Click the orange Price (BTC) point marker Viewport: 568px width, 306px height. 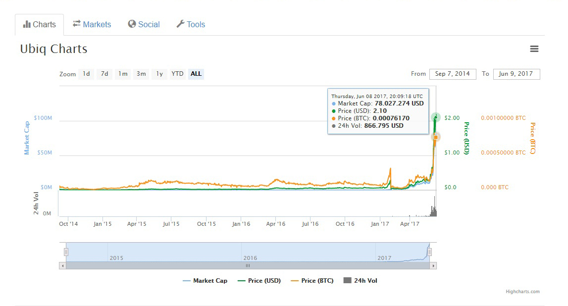[436, 137]
